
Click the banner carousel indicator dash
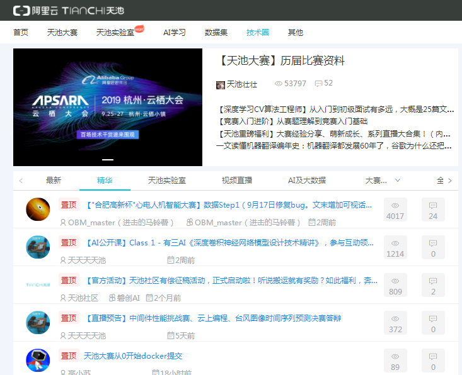[108, 160]
